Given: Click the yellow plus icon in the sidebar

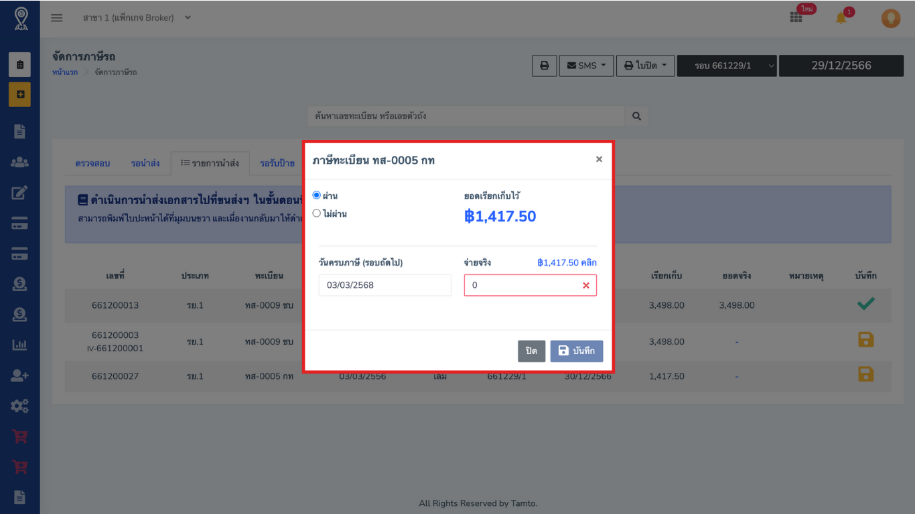Looking at the screenshot, I should [20, 95].
